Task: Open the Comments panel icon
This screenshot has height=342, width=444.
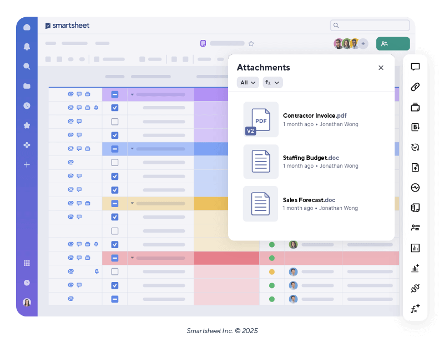Action: pyautogui.click(x=415, y=67)
